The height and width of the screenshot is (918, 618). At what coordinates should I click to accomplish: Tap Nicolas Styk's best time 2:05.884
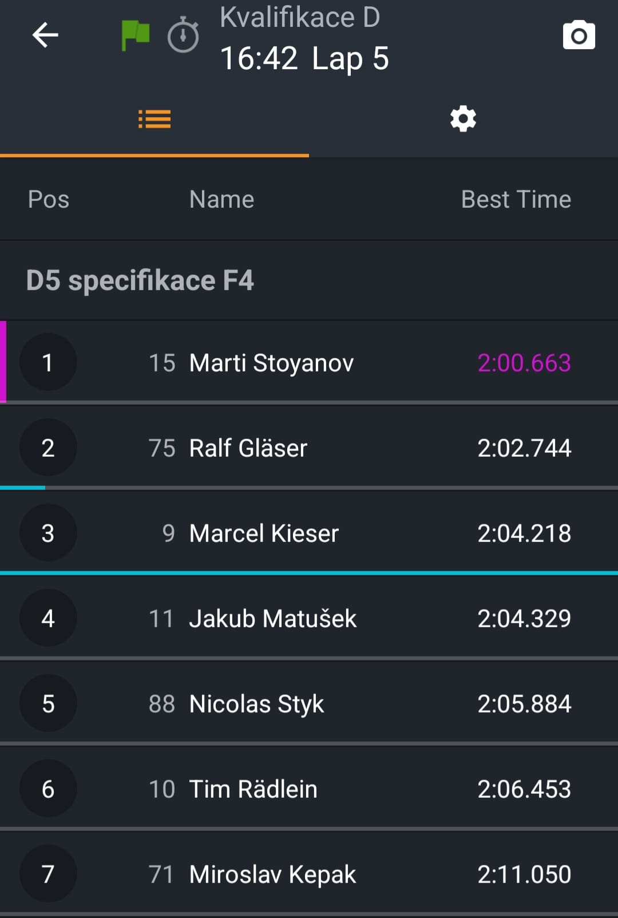pos(524,704)
